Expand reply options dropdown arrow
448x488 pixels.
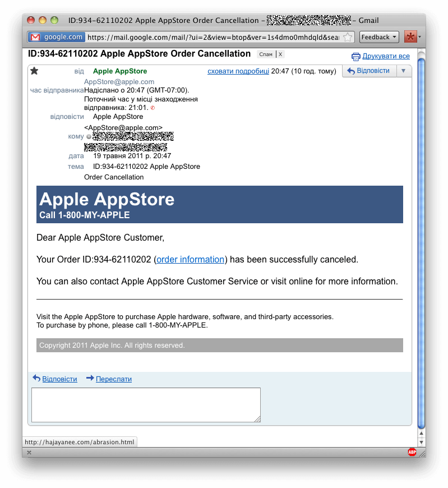click(404, 71)
